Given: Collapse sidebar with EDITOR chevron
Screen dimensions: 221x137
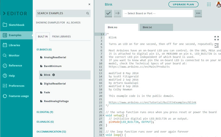Looking at the screenshot, I should (4, 13).
